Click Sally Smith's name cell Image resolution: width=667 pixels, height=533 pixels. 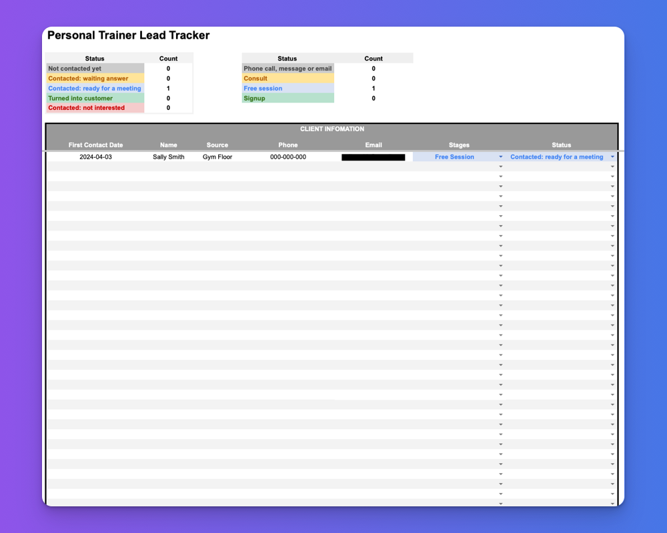pyautogui.click(x=168, y=157)
